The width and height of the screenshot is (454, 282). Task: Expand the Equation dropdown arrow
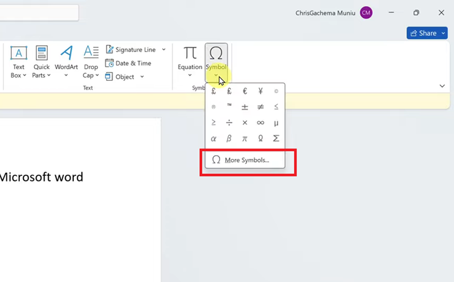[190, 75]
